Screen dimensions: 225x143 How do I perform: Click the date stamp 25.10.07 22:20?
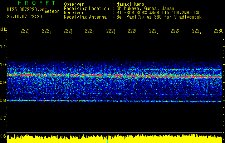[x=24, y=17]
